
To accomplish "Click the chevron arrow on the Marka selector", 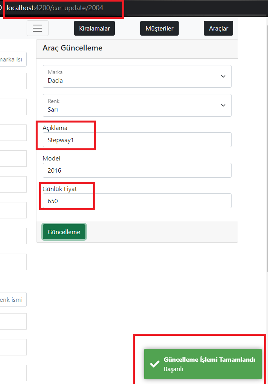I will tap(223, 76).
